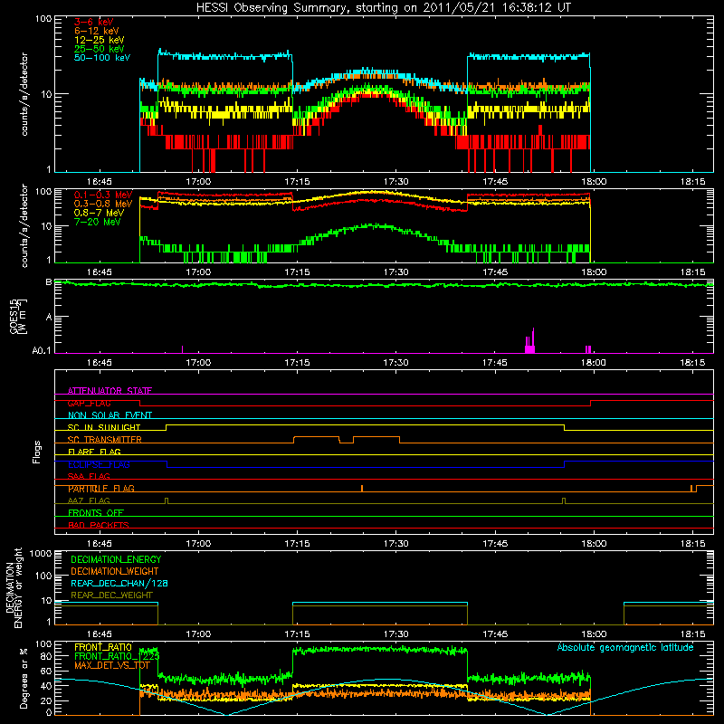Click the 0.3-0.8 MeV legend label
The image size is (724, 724).
pyautogui.click(x=103, y=204)
